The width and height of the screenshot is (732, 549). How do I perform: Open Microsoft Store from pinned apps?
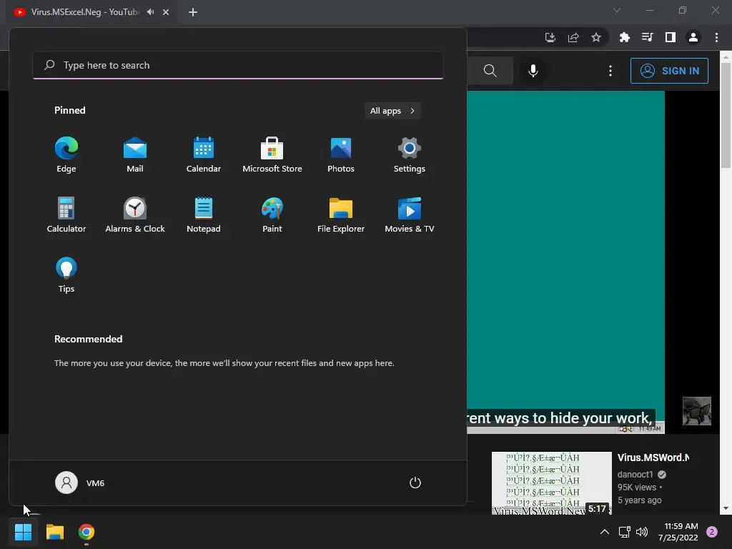tap(272, 154)
